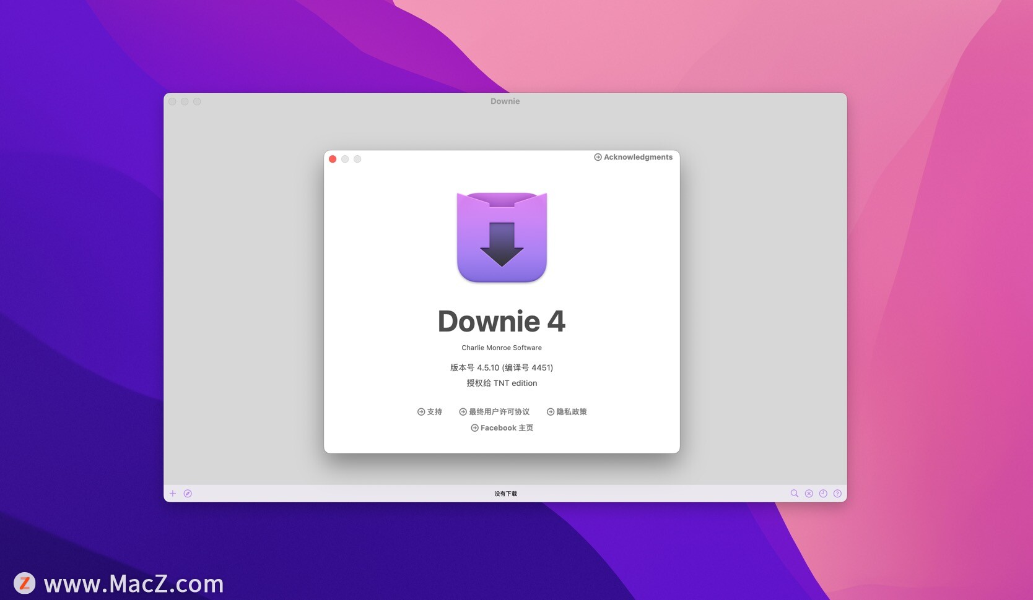Open the history clock icon
Screen dimensions: 1033x600
click(x=823, y=494)
